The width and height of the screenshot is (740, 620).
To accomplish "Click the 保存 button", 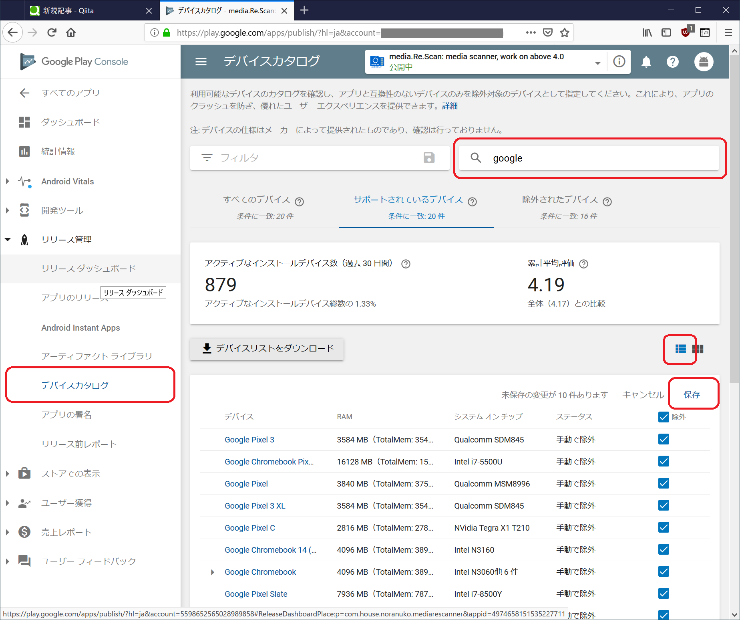I will click(x=692, y=395).
